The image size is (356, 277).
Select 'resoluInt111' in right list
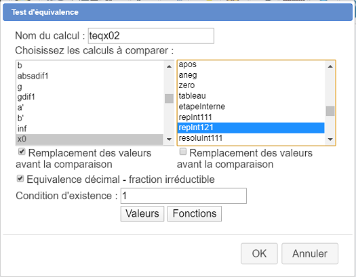[251, 137]
